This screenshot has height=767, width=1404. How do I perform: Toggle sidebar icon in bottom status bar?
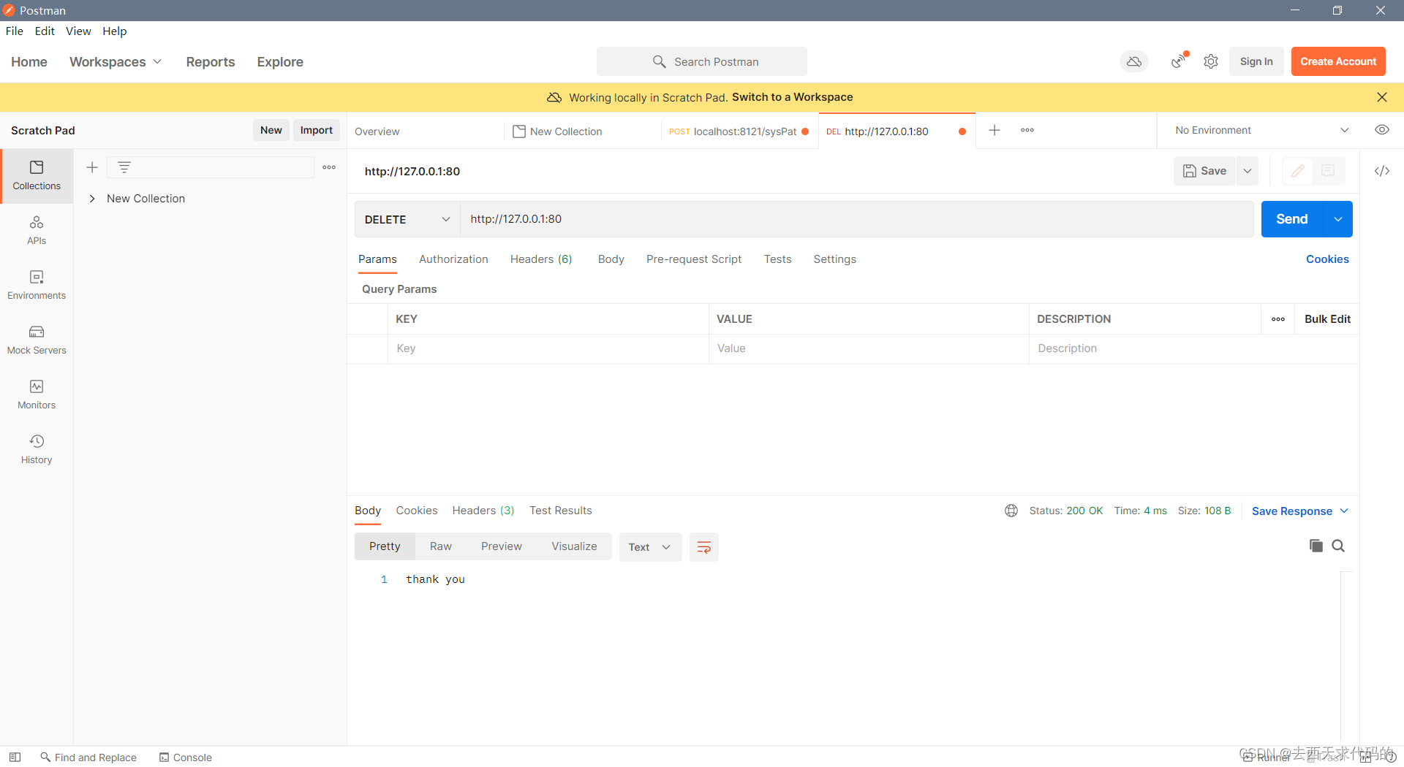[15, 758]
